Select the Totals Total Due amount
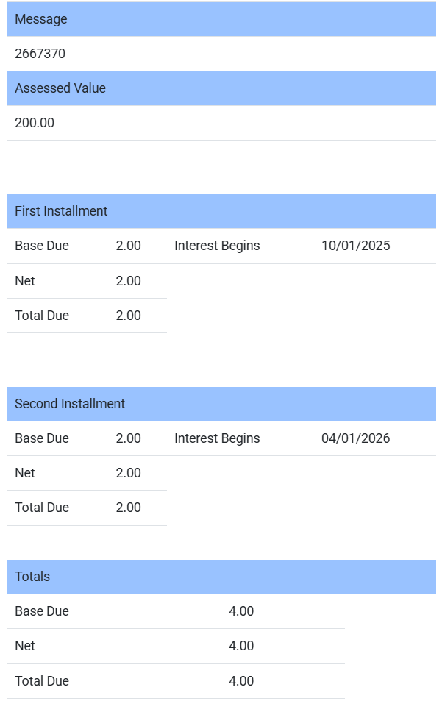The height and width of the screenshot is (701, 442). 241,681
